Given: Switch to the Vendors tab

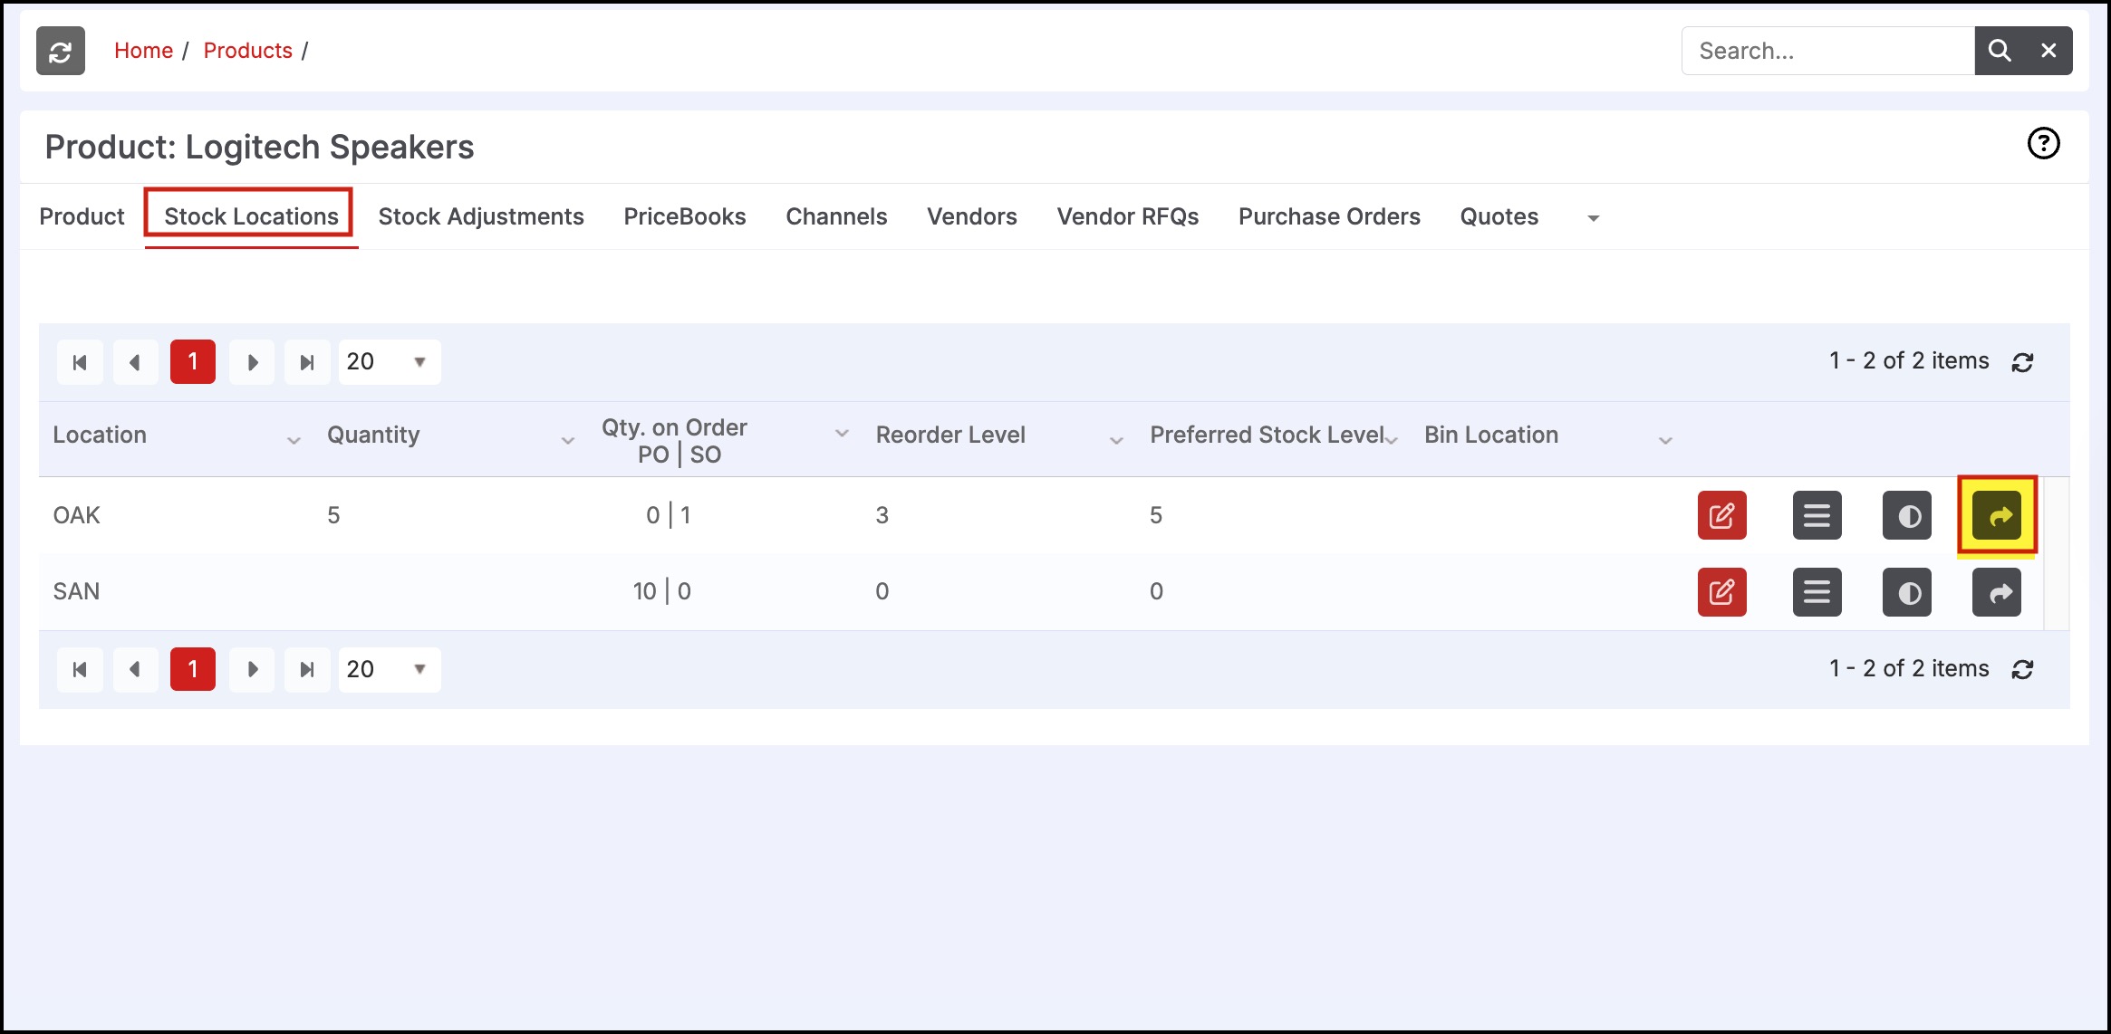Looking at the screenshot, I should click(972, 217).
